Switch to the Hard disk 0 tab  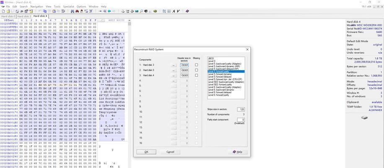(8, 16)
